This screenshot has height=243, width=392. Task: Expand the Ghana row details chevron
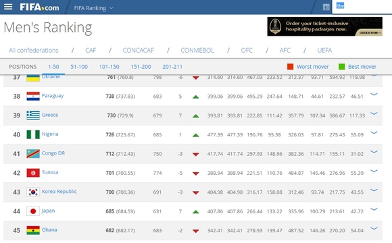point(374,229)
